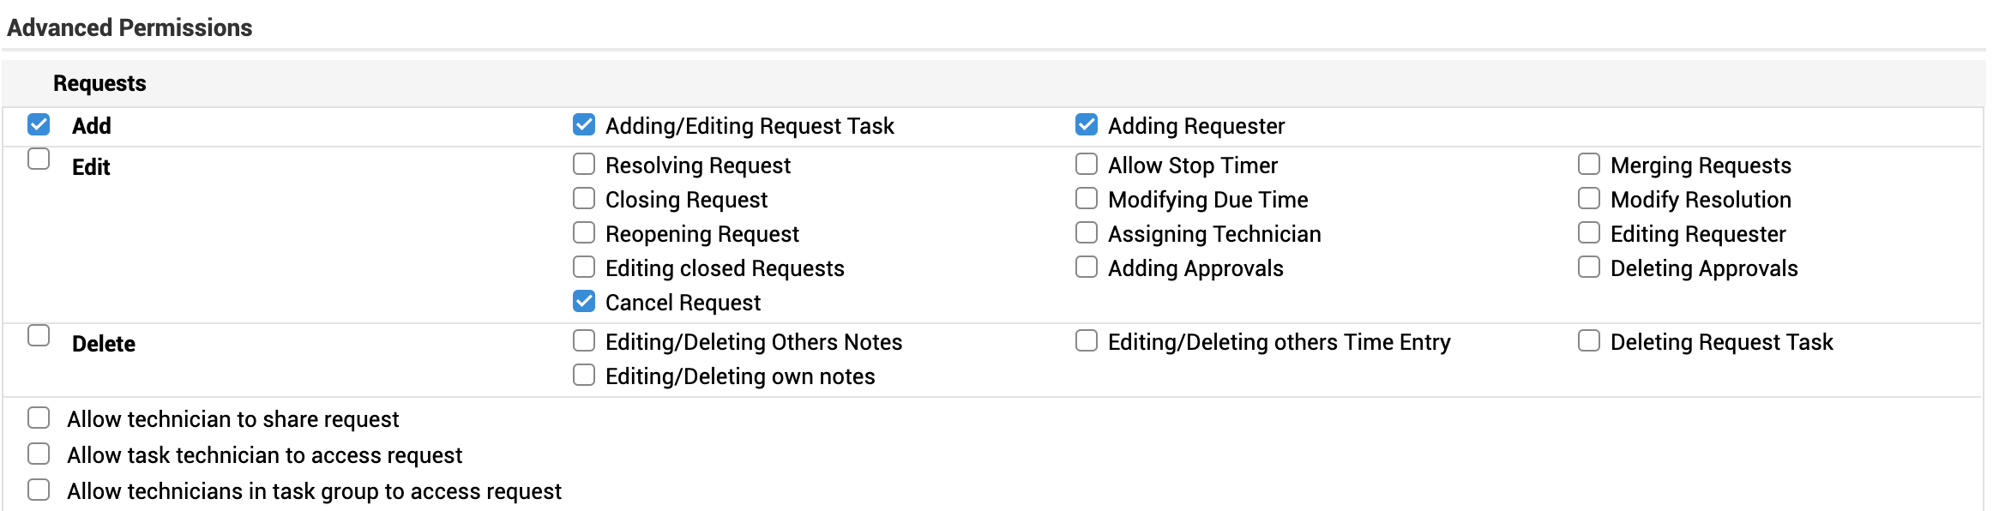Screen dimensions: 1993x511
Task: Uncheck the Adding Requester option
Action: tap(1087, 125)
